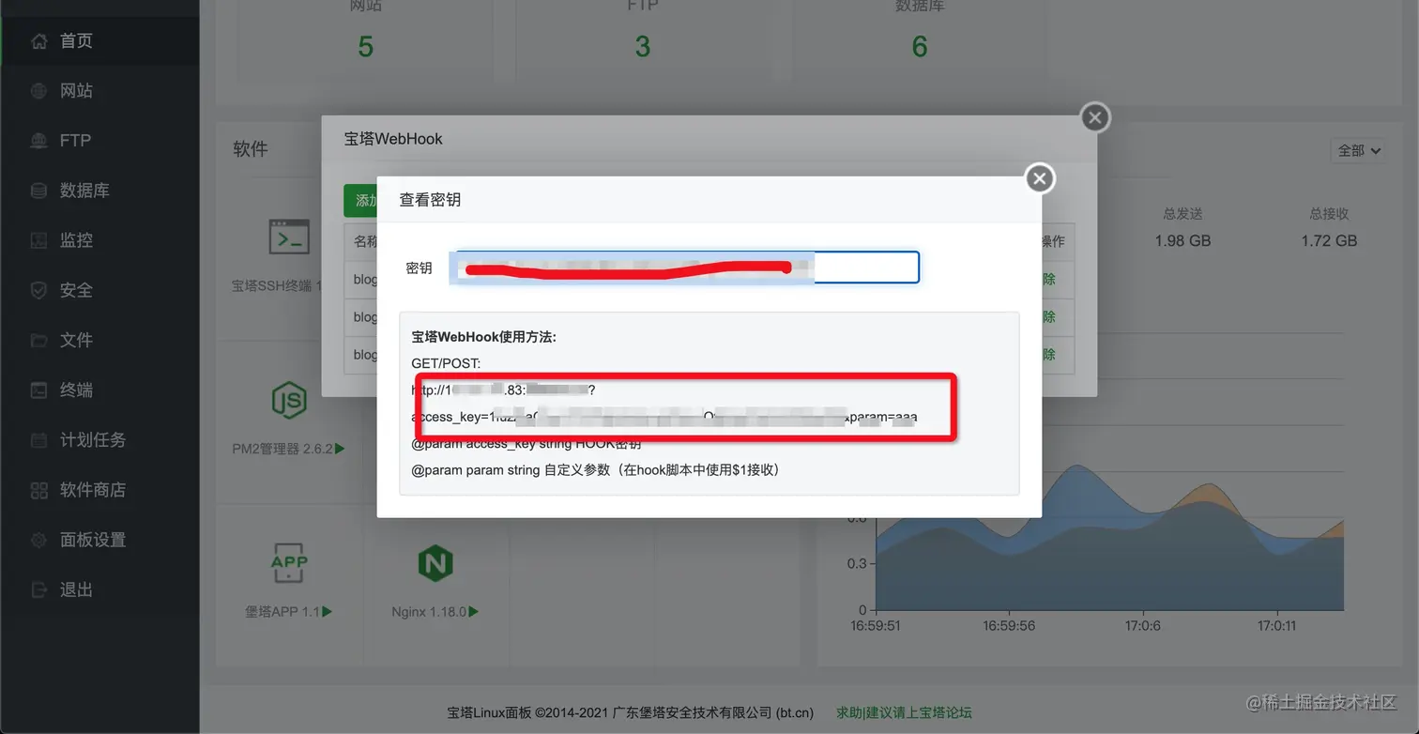Click the FTP icon in sidebar
This screenshot has height=734, width=1419.
click(x=38, y=141)
